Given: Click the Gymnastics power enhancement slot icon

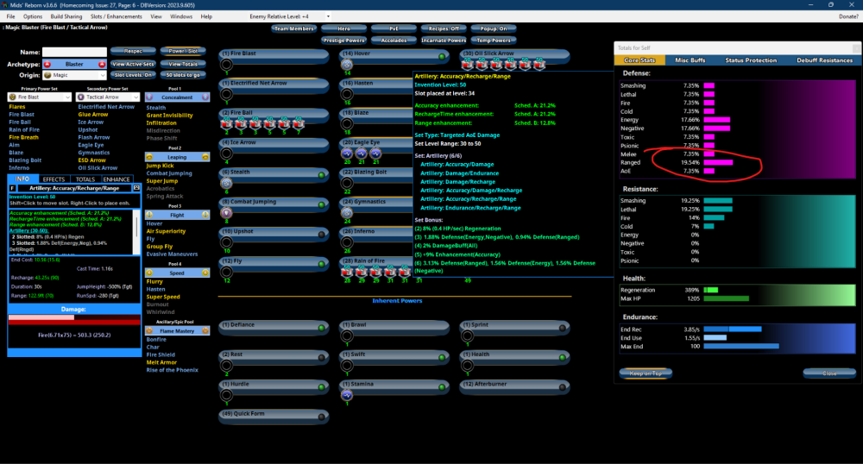Looking at the screenshot, I should pyautogui.click(x=347, y=212).
